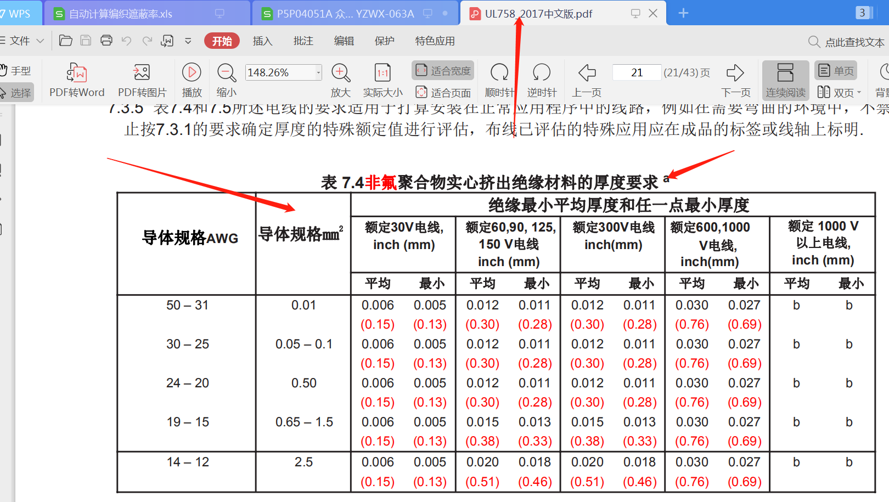Screen dimensions: 889x502
Task: Open the 文件 menu dropdown
Action: click(23, 41)
